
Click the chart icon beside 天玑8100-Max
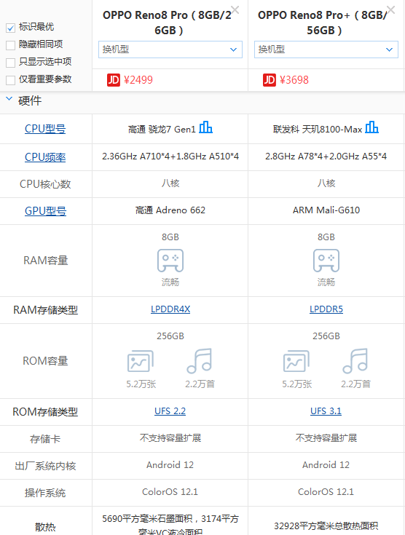coord(371,127)
